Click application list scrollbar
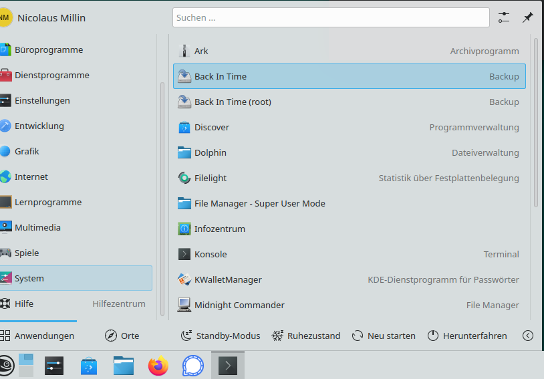 point(536,122)
